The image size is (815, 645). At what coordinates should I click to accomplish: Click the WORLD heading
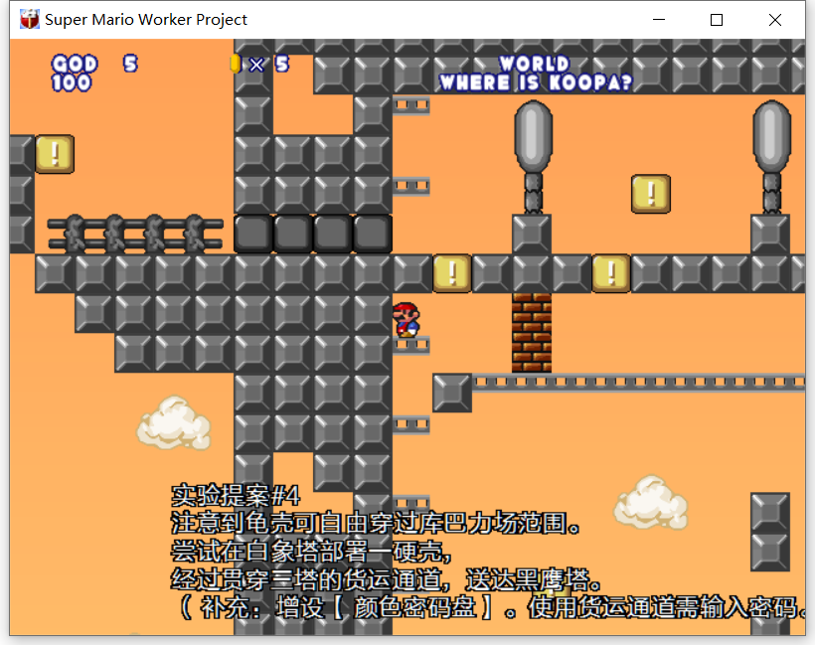point(535,64)
